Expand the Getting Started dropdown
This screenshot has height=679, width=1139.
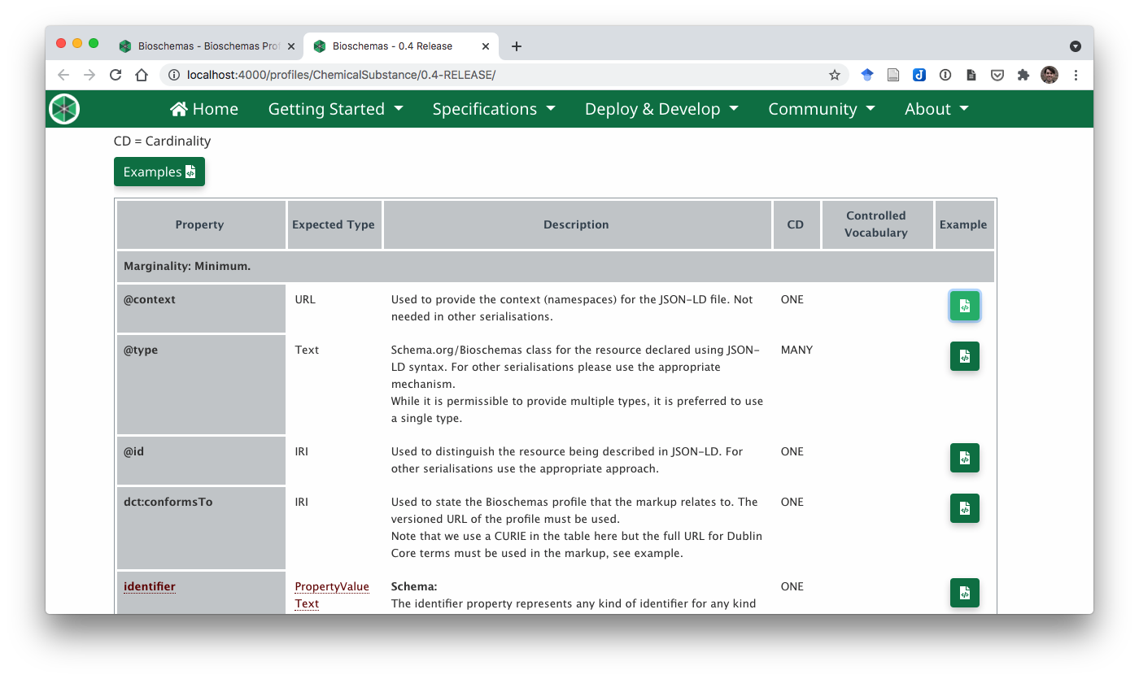click(335, 108)
